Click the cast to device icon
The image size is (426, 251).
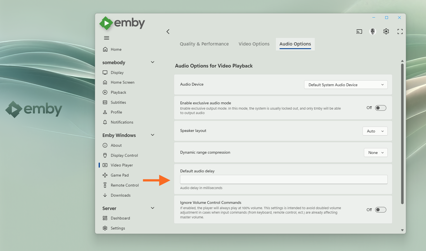point(359,32)
